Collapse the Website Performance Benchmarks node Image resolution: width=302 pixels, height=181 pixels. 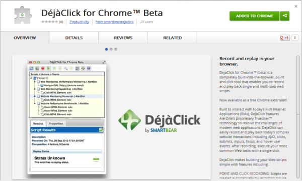(35, 103)
